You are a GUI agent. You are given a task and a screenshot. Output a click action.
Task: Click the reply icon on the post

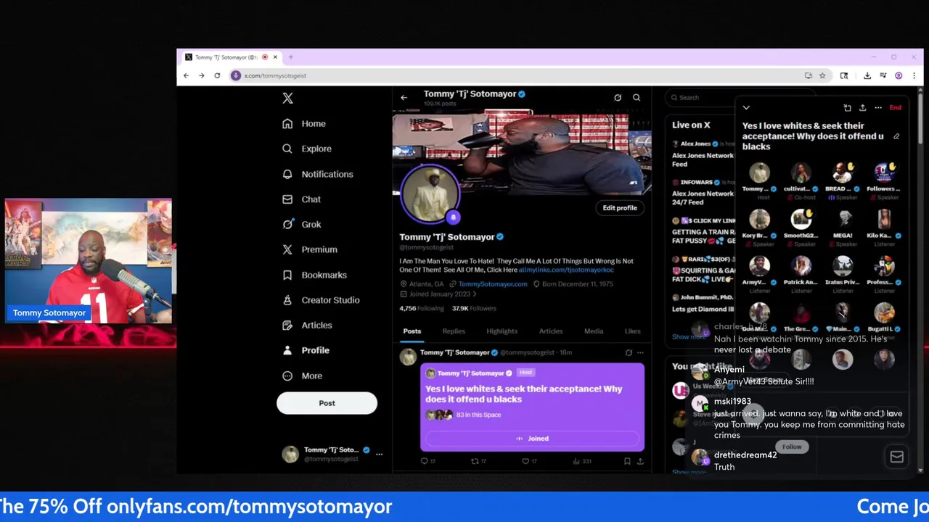click(425, 460)
